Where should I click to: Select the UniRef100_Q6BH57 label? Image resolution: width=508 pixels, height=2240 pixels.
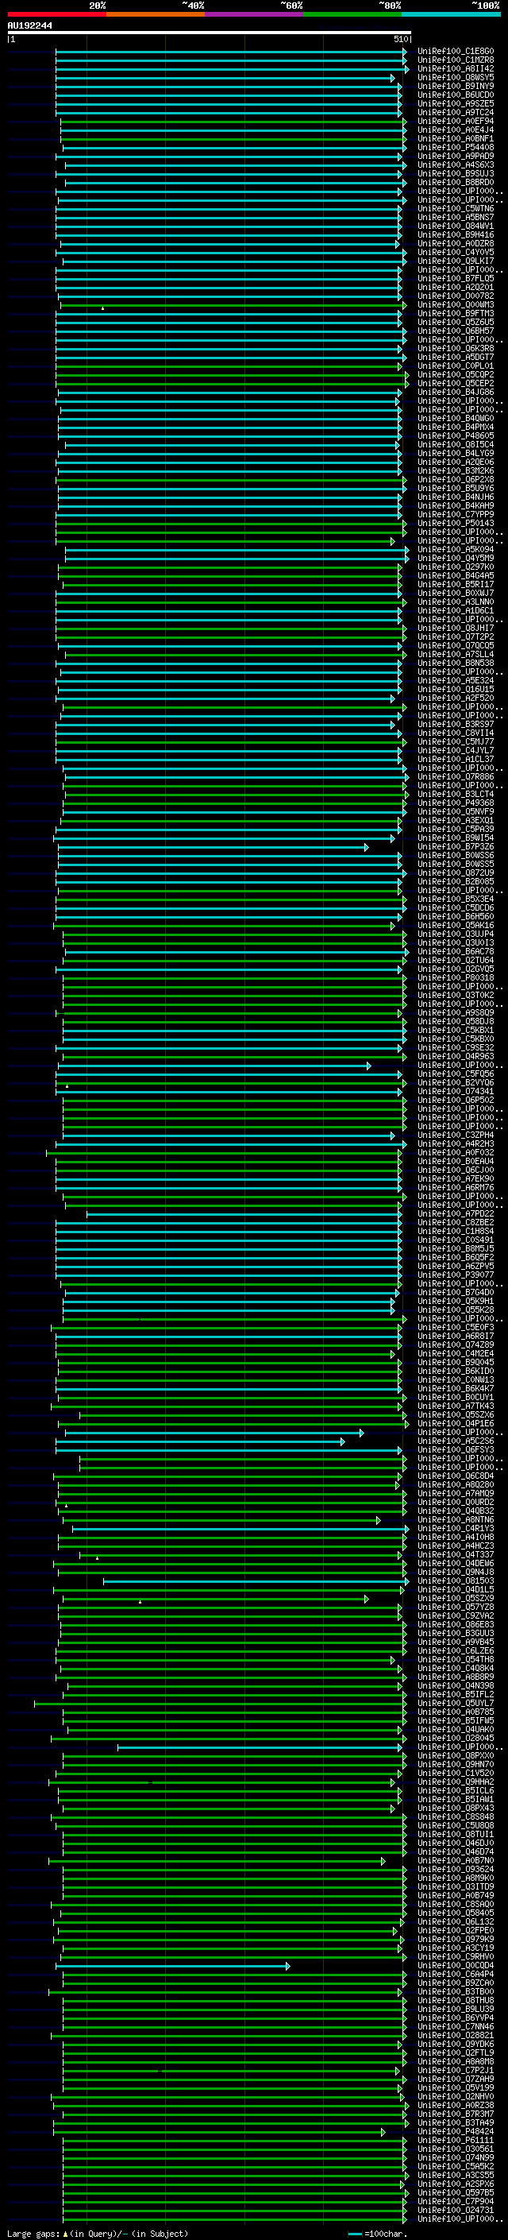pyautogui.click(x=456, y=331)
